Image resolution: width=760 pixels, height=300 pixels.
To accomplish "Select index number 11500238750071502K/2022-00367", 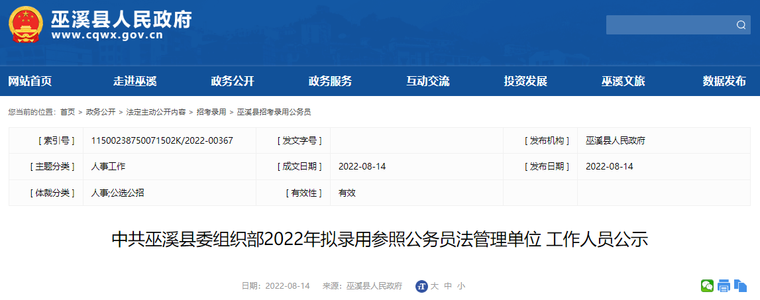I will (162, 140).
